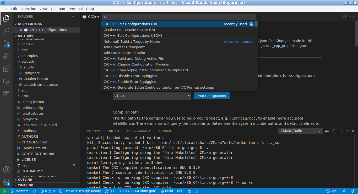Click the remote window indicator in status bar
The height and width of the screenshot is (194, 358).
(x=4, y=191)
